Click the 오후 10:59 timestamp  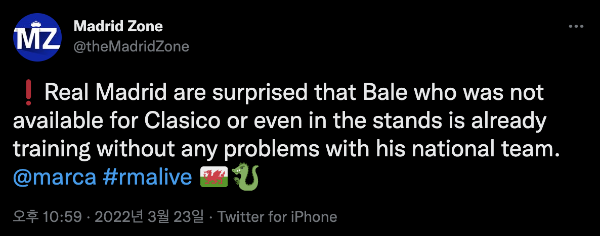coord(48,217)
